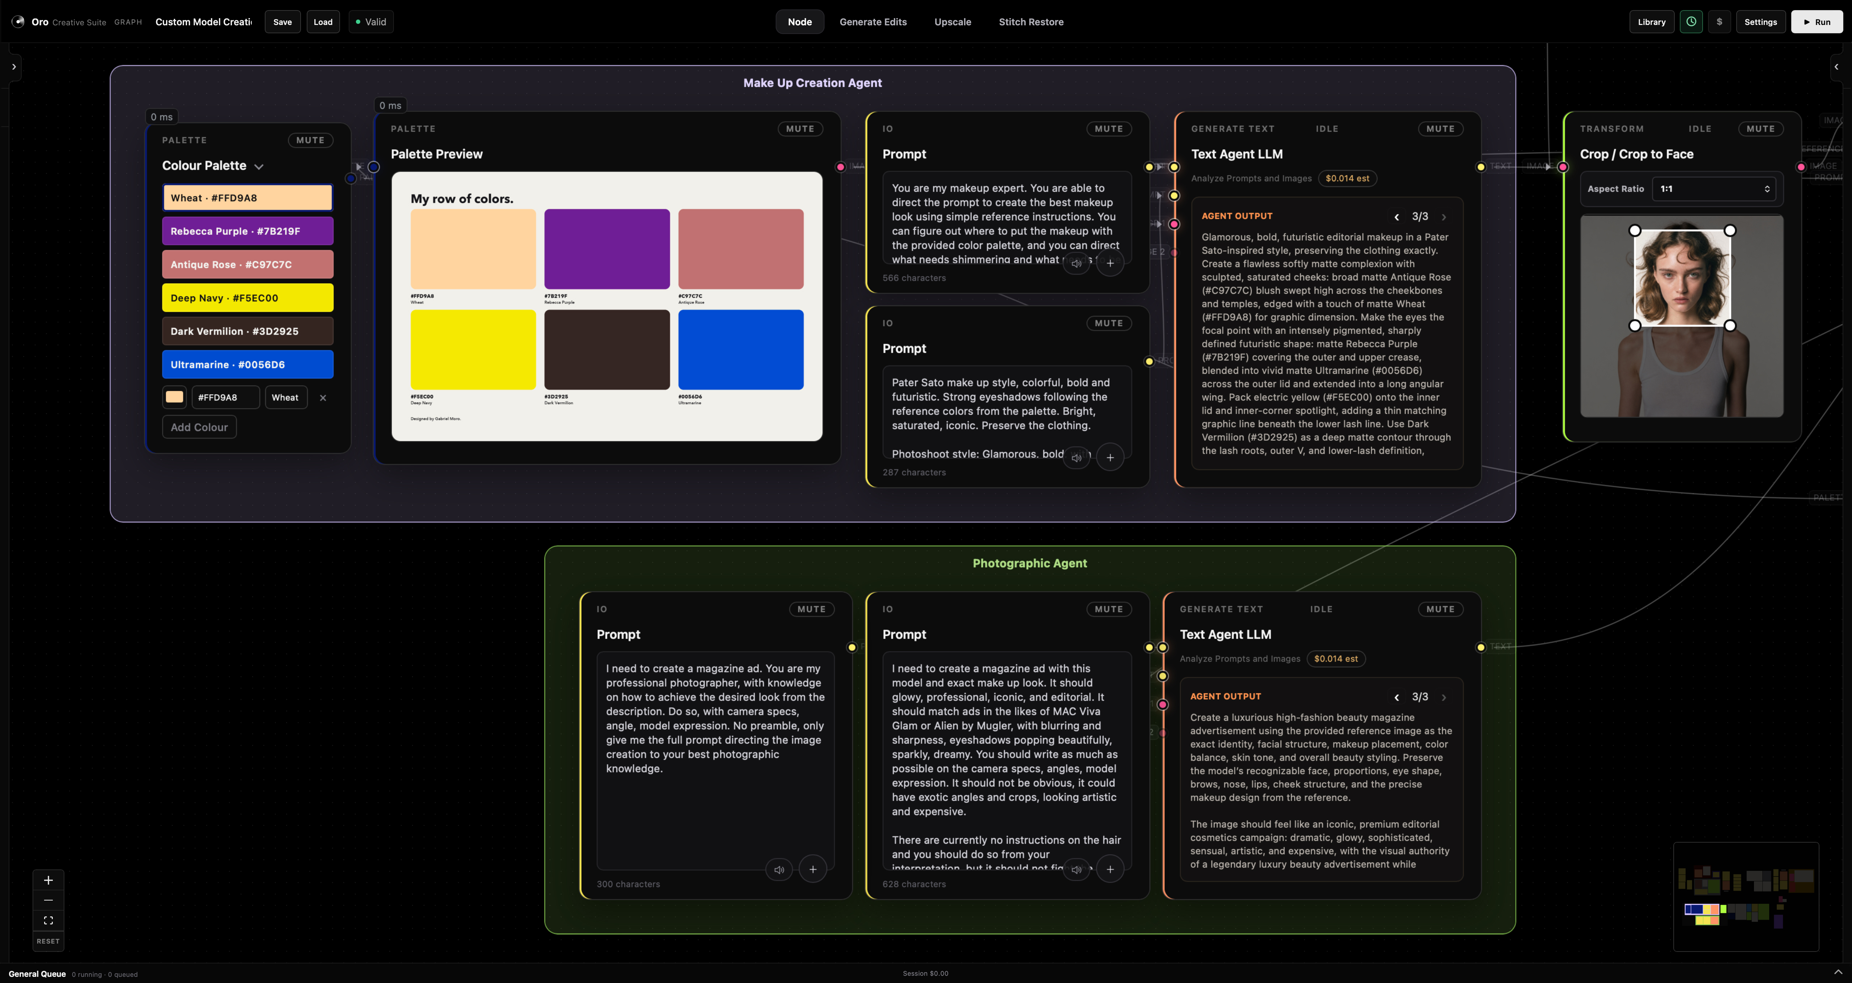Viewport: 1852px width, 983px height.
Task: Mute the Make Up Text Agent LLM node
Action: tap(1441, 129)
